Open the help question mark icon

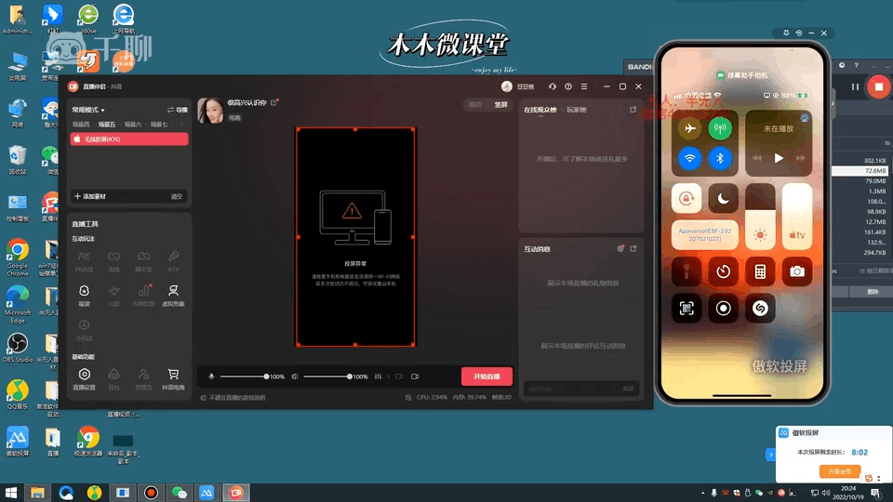click(568, 86)
